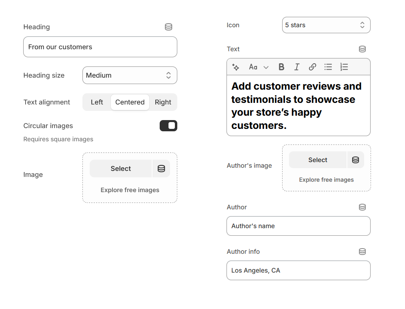The height and width of the screenshot is (309, 405).
Task: Disable the Circular images toggle
Action: coord(168,125)
